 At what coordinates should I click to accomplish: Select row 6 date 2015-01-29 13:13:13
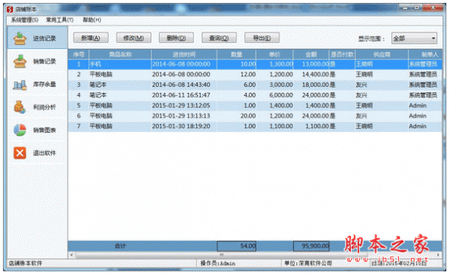pos(181,116)
